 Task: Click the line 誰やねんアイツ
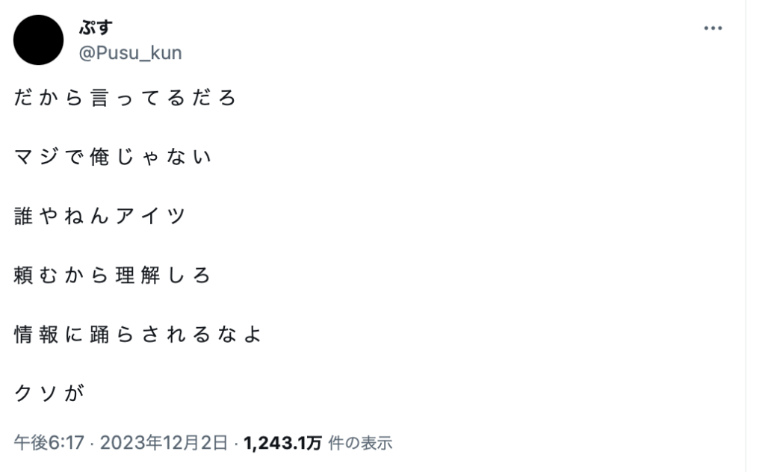[99, 216]
